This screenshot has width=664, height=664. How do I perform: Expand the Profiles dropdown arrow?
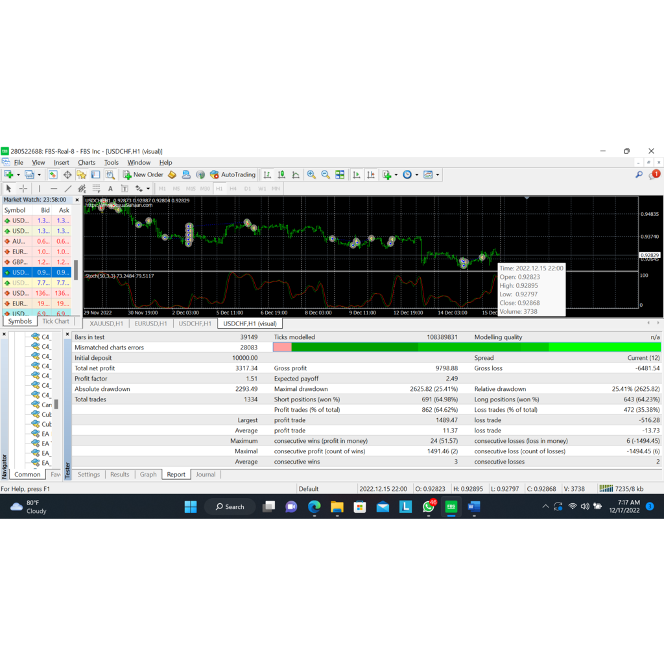(x=39, y=174)
